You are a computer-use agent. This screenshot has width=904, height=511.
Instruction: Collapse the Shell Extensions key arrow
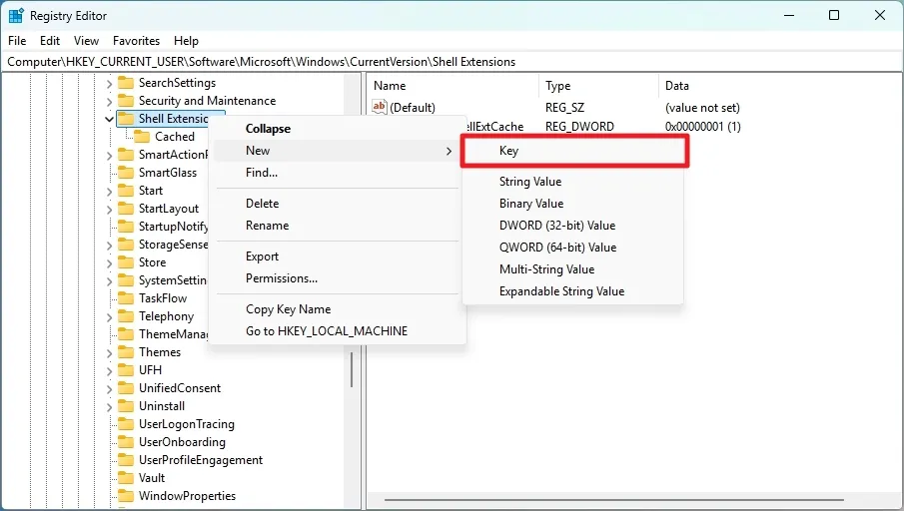(x=109, y=119)
